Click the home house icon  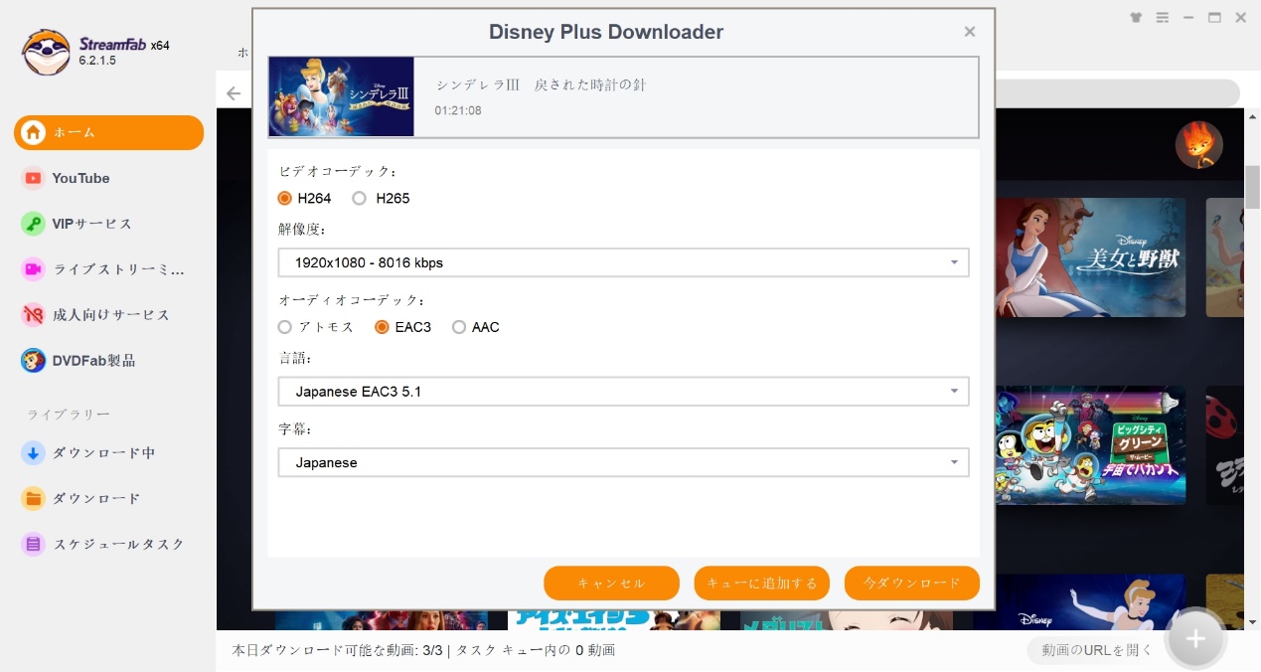tap(34, 132)
